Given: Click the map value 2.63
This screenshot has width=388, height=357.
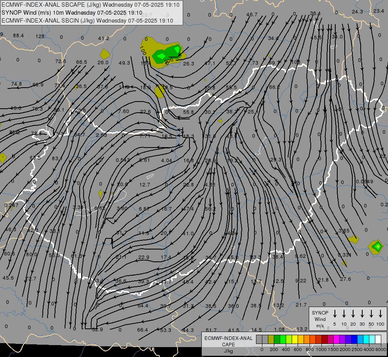Looking at the screenshot, I should [x=101, y=135].
